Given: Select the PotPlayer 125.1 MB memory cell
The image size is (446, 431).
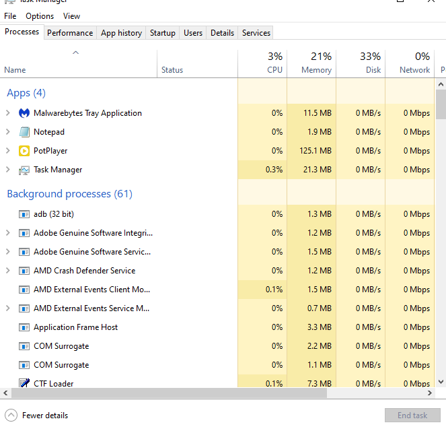Looking at the screenshot, I should [311, 151].
